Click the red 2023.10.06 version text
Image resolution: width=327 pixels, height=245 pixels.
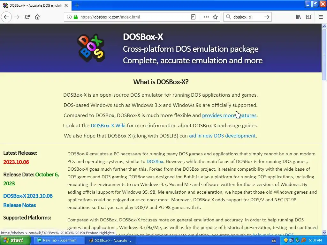pyautogui.click(x=16, y=162)
